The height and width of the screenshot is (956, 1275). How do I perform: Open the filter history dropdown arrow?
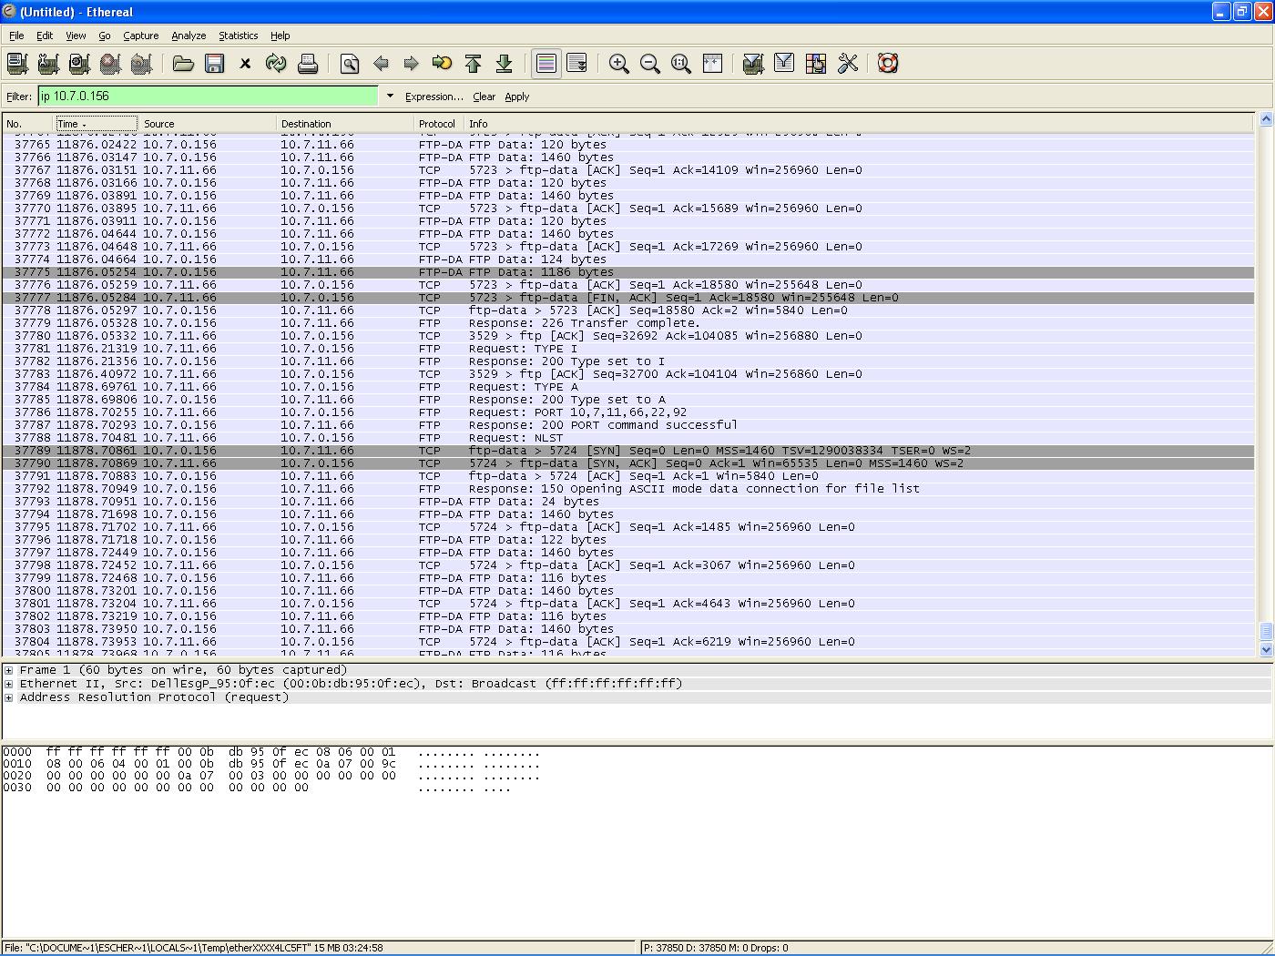click(390, 97)
